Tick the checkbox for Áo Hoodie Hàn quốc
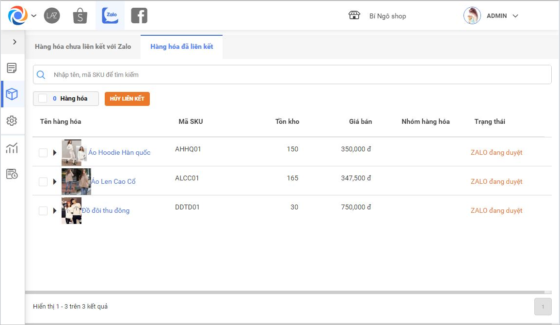The width and height of the screenshot is (560, 325). coord(43,153)
